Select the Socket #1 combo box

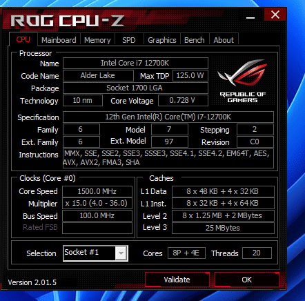[95, 253]
